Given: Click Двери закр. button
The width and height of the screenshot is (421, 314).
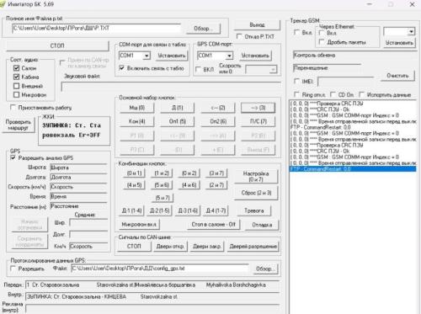Looking at the screenshot, I should click(207, 247).
